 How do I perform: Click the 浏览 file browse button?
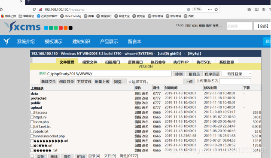coord(119,82)
